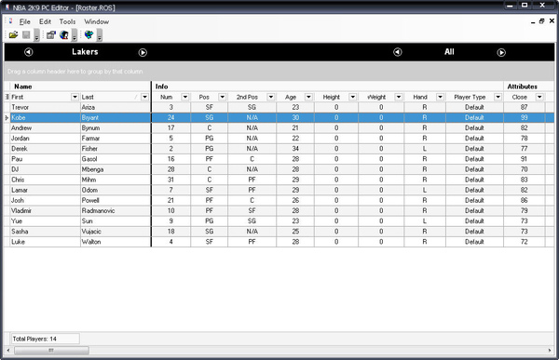The width and height of the screenshot is (559, 360).
Task: Open filter dropdown for First column
Action: (x=75, y=97)
